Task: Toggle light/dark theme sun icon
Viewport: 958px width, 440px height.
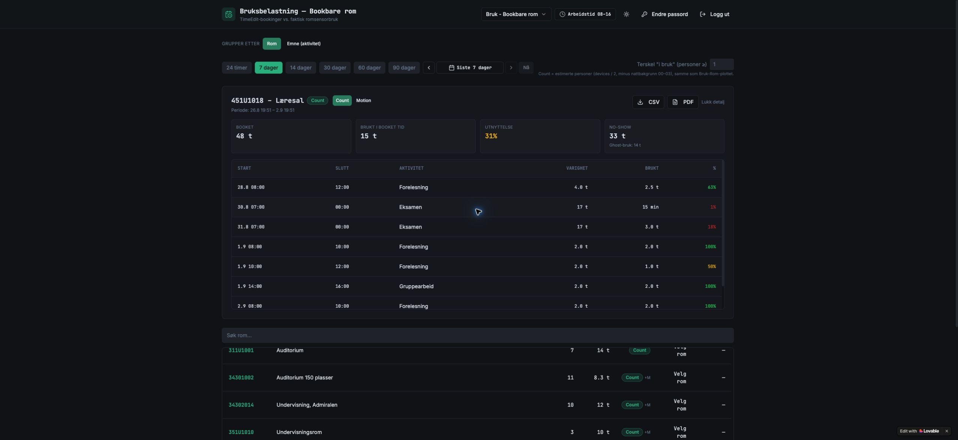Action: [626, 14]
